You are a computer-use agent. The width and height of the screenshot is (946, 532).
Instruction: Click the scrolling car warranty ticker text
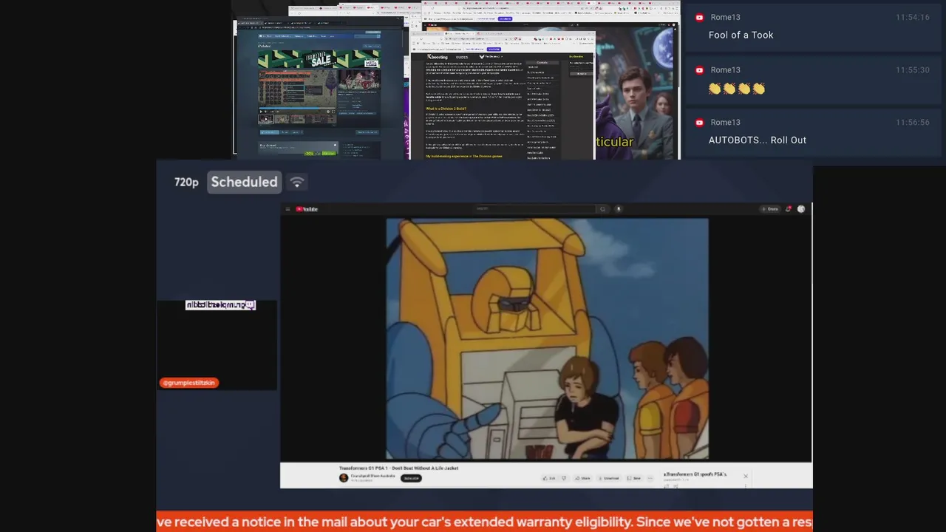[484, 522]
